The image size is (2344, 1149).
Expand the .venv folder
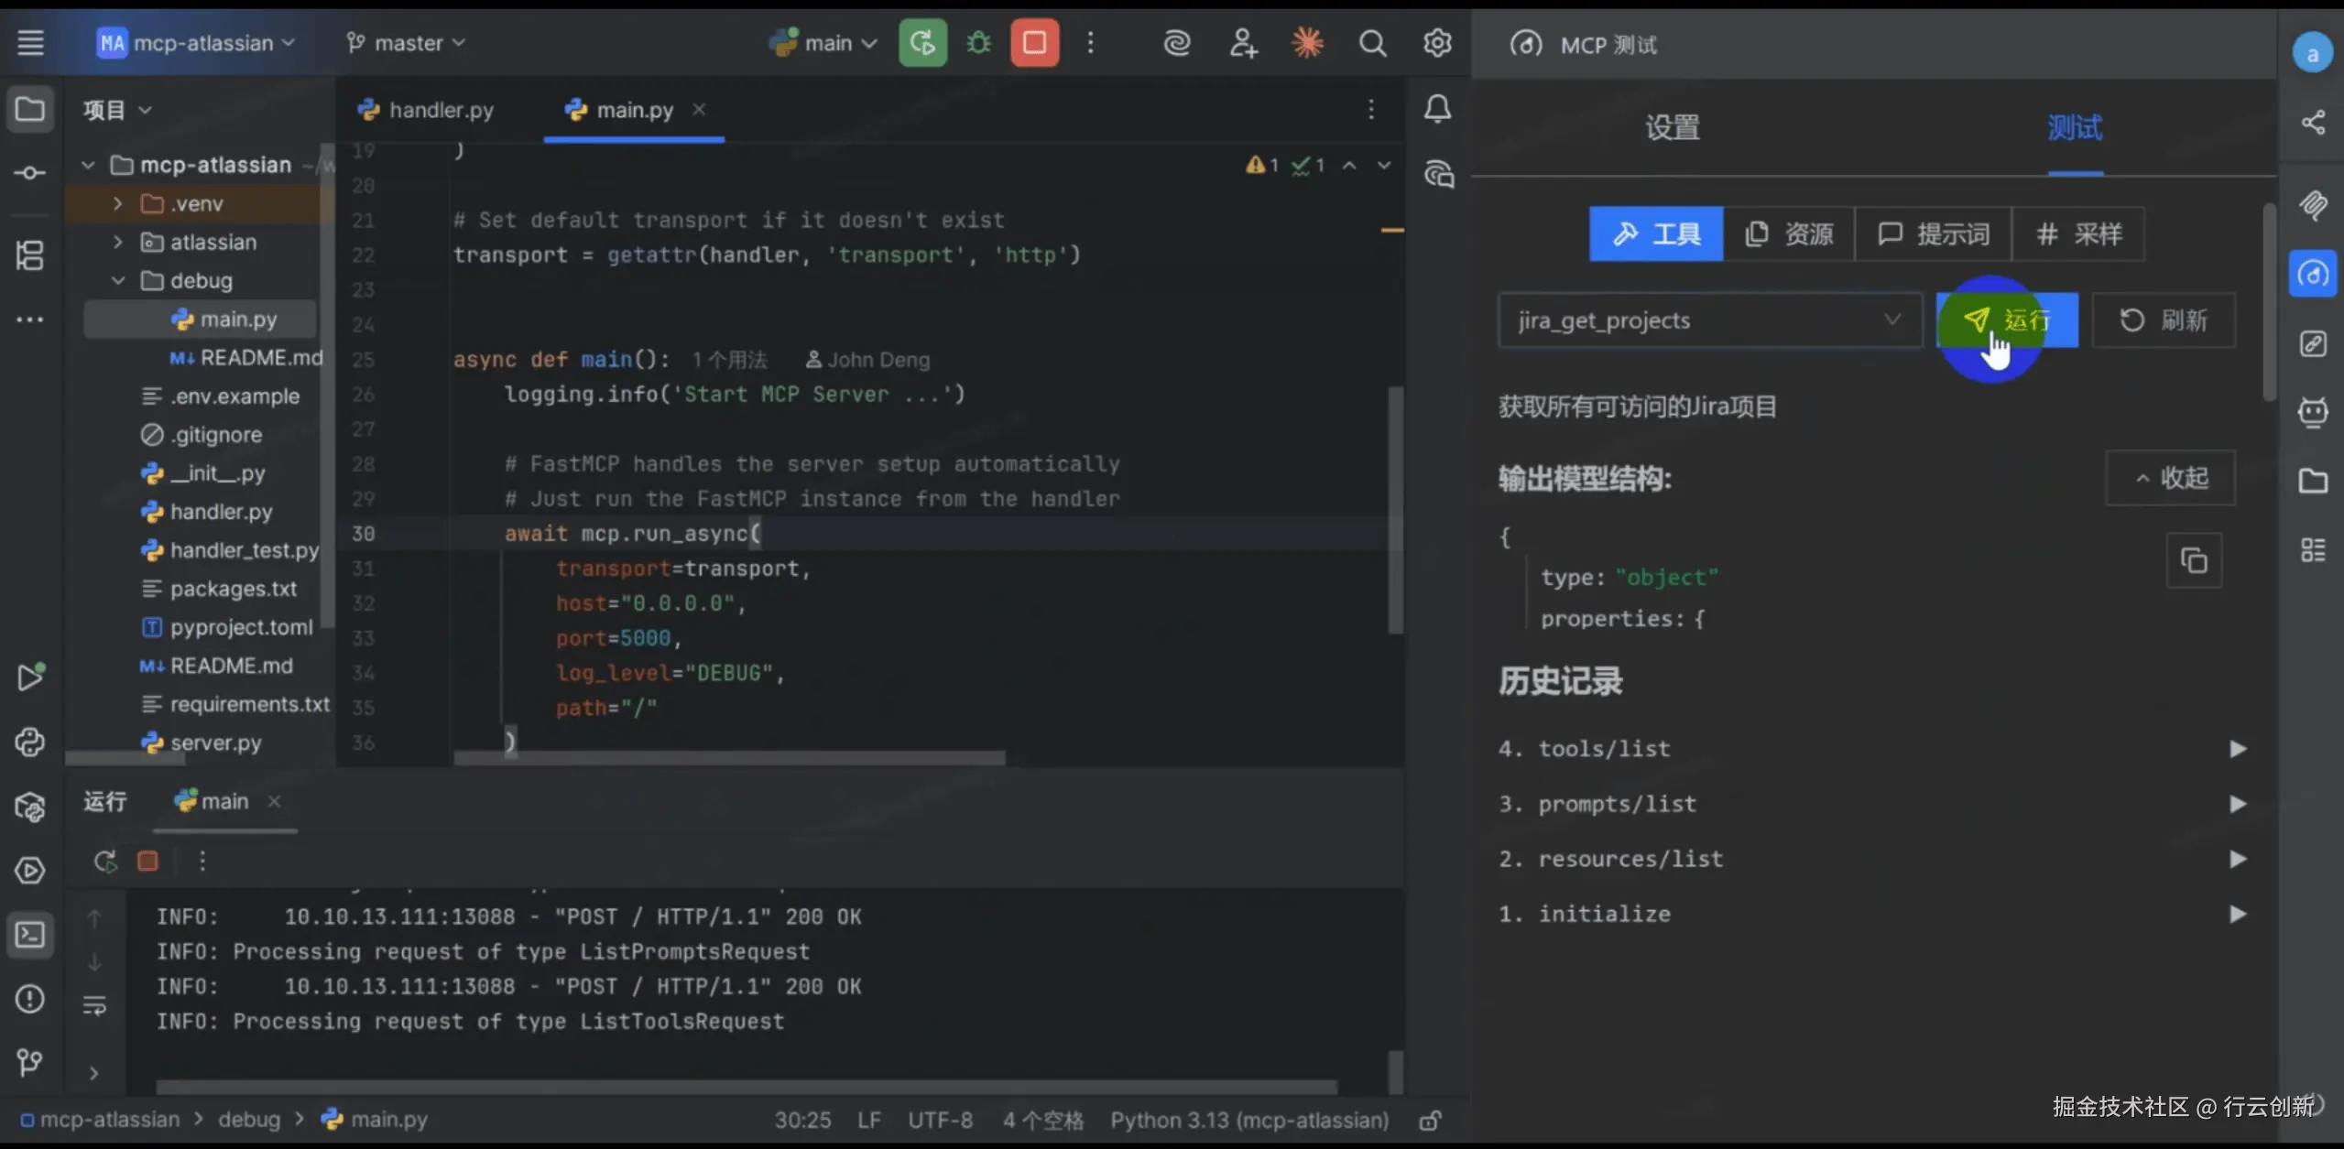tap(117, 203)
